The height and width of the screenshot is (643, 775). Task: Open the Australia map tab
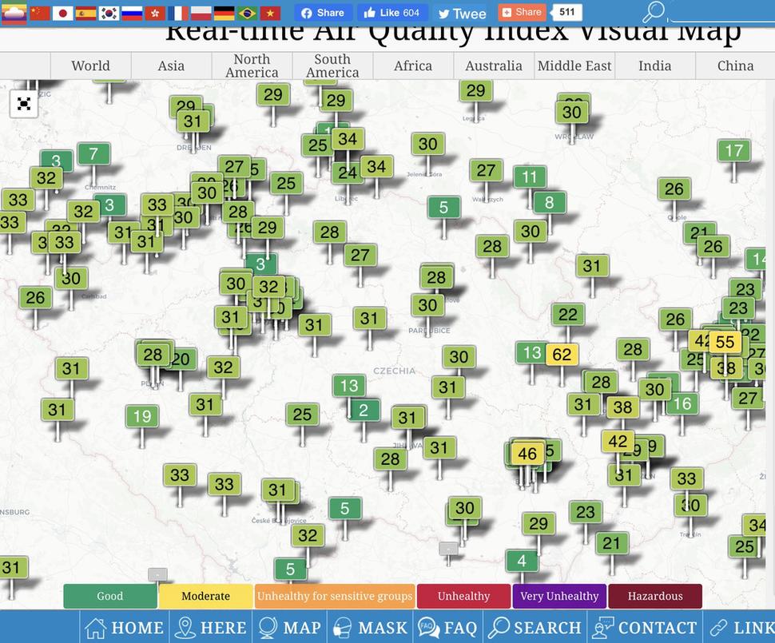pos(493,65)
